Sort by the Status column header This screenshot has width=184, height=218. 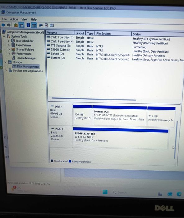point(158,34)
